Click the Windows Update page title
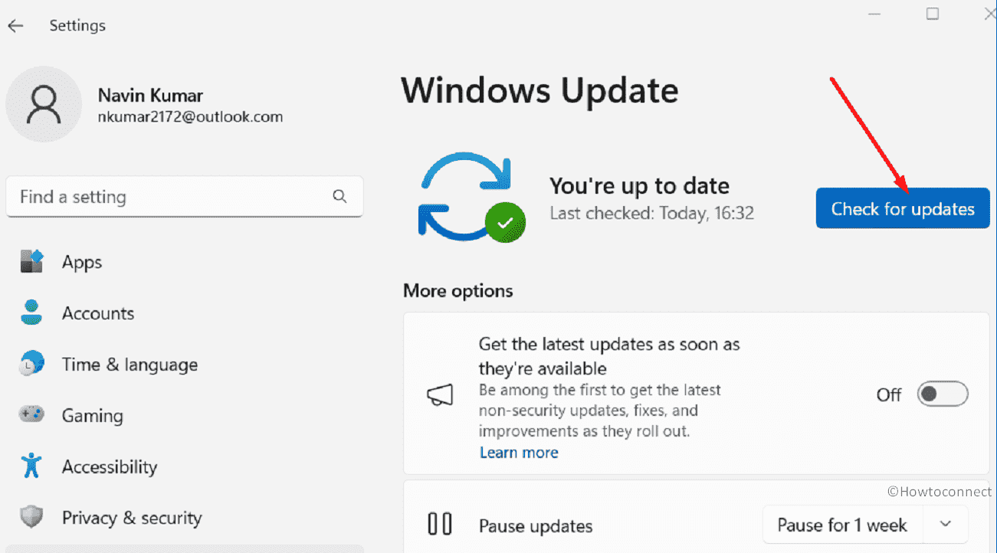 (x=540, y=90)
